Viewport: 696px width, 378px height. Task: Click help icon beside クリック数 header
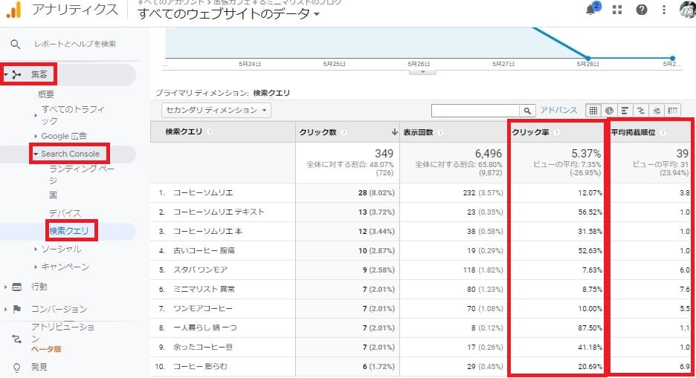[x=344, y=132]
